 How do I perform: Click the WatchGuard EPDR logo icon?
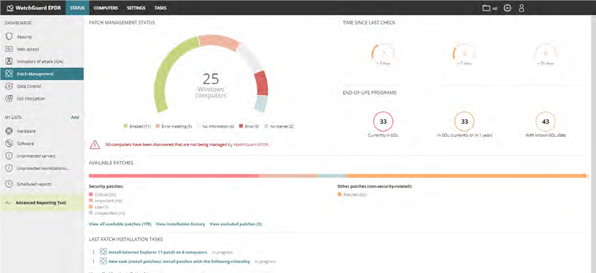[10, 7]
